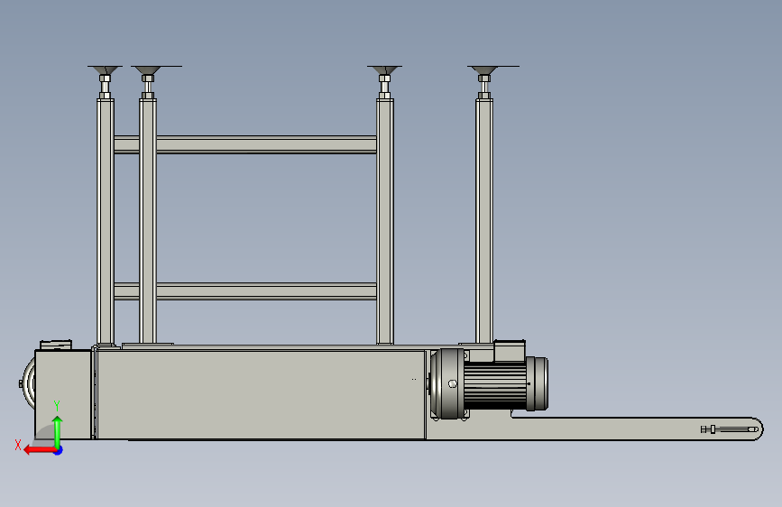
Task: Select the lower horizontal cross beam
Action: coord(244,291)
